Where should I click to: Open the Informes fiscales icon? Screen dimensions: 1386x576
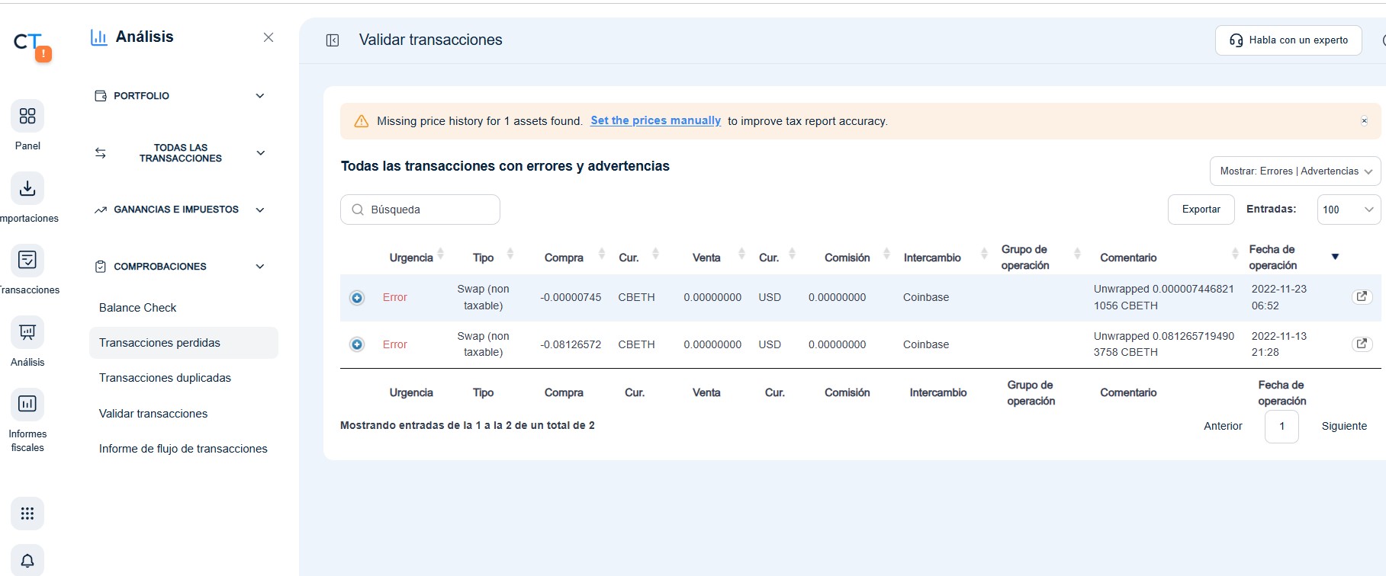click(27, 404)
